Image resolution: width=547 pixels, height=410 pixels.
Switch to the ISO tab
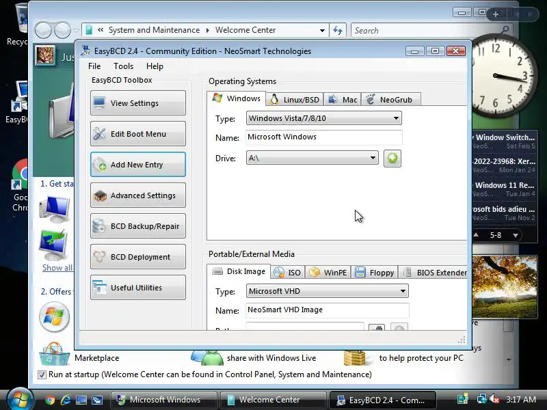(287, 273)
